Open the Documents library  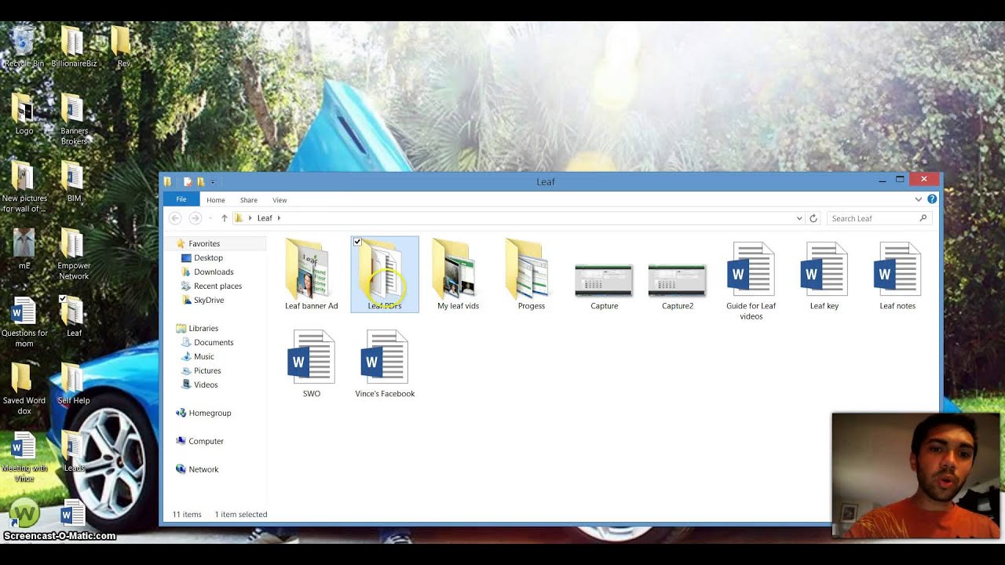214,343
